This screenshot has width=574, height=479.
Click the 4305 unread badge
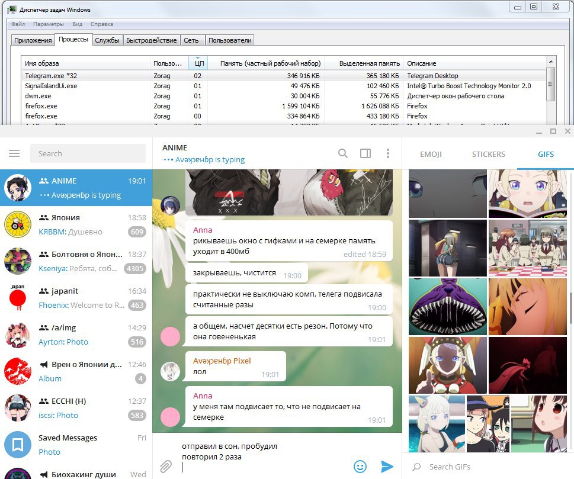[x=135, y=269]
